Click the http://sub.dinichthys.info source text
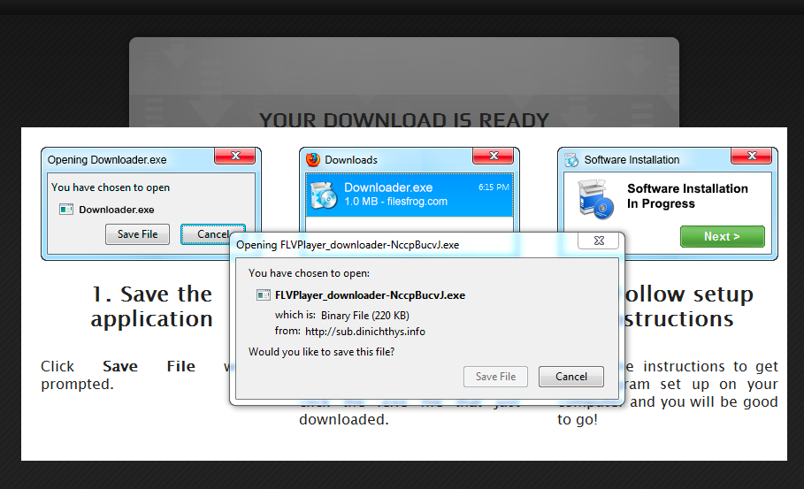The image size is (804, 489). click(x=365, y=332)
